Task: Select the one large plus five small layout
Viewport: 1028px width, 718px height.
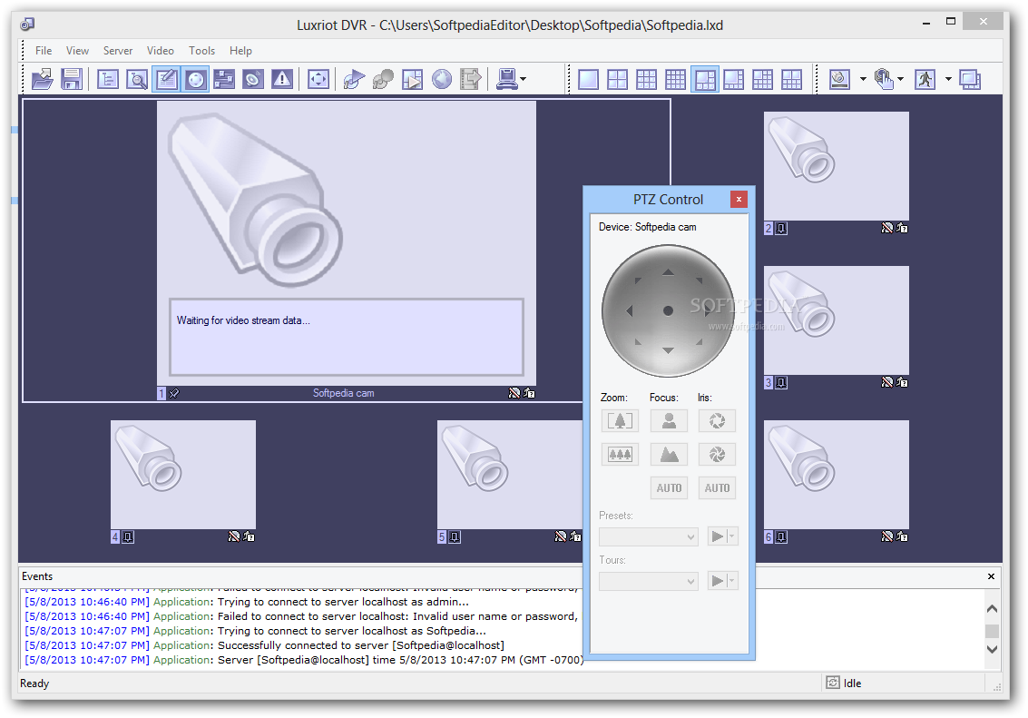Action: [x=705, y=79]
